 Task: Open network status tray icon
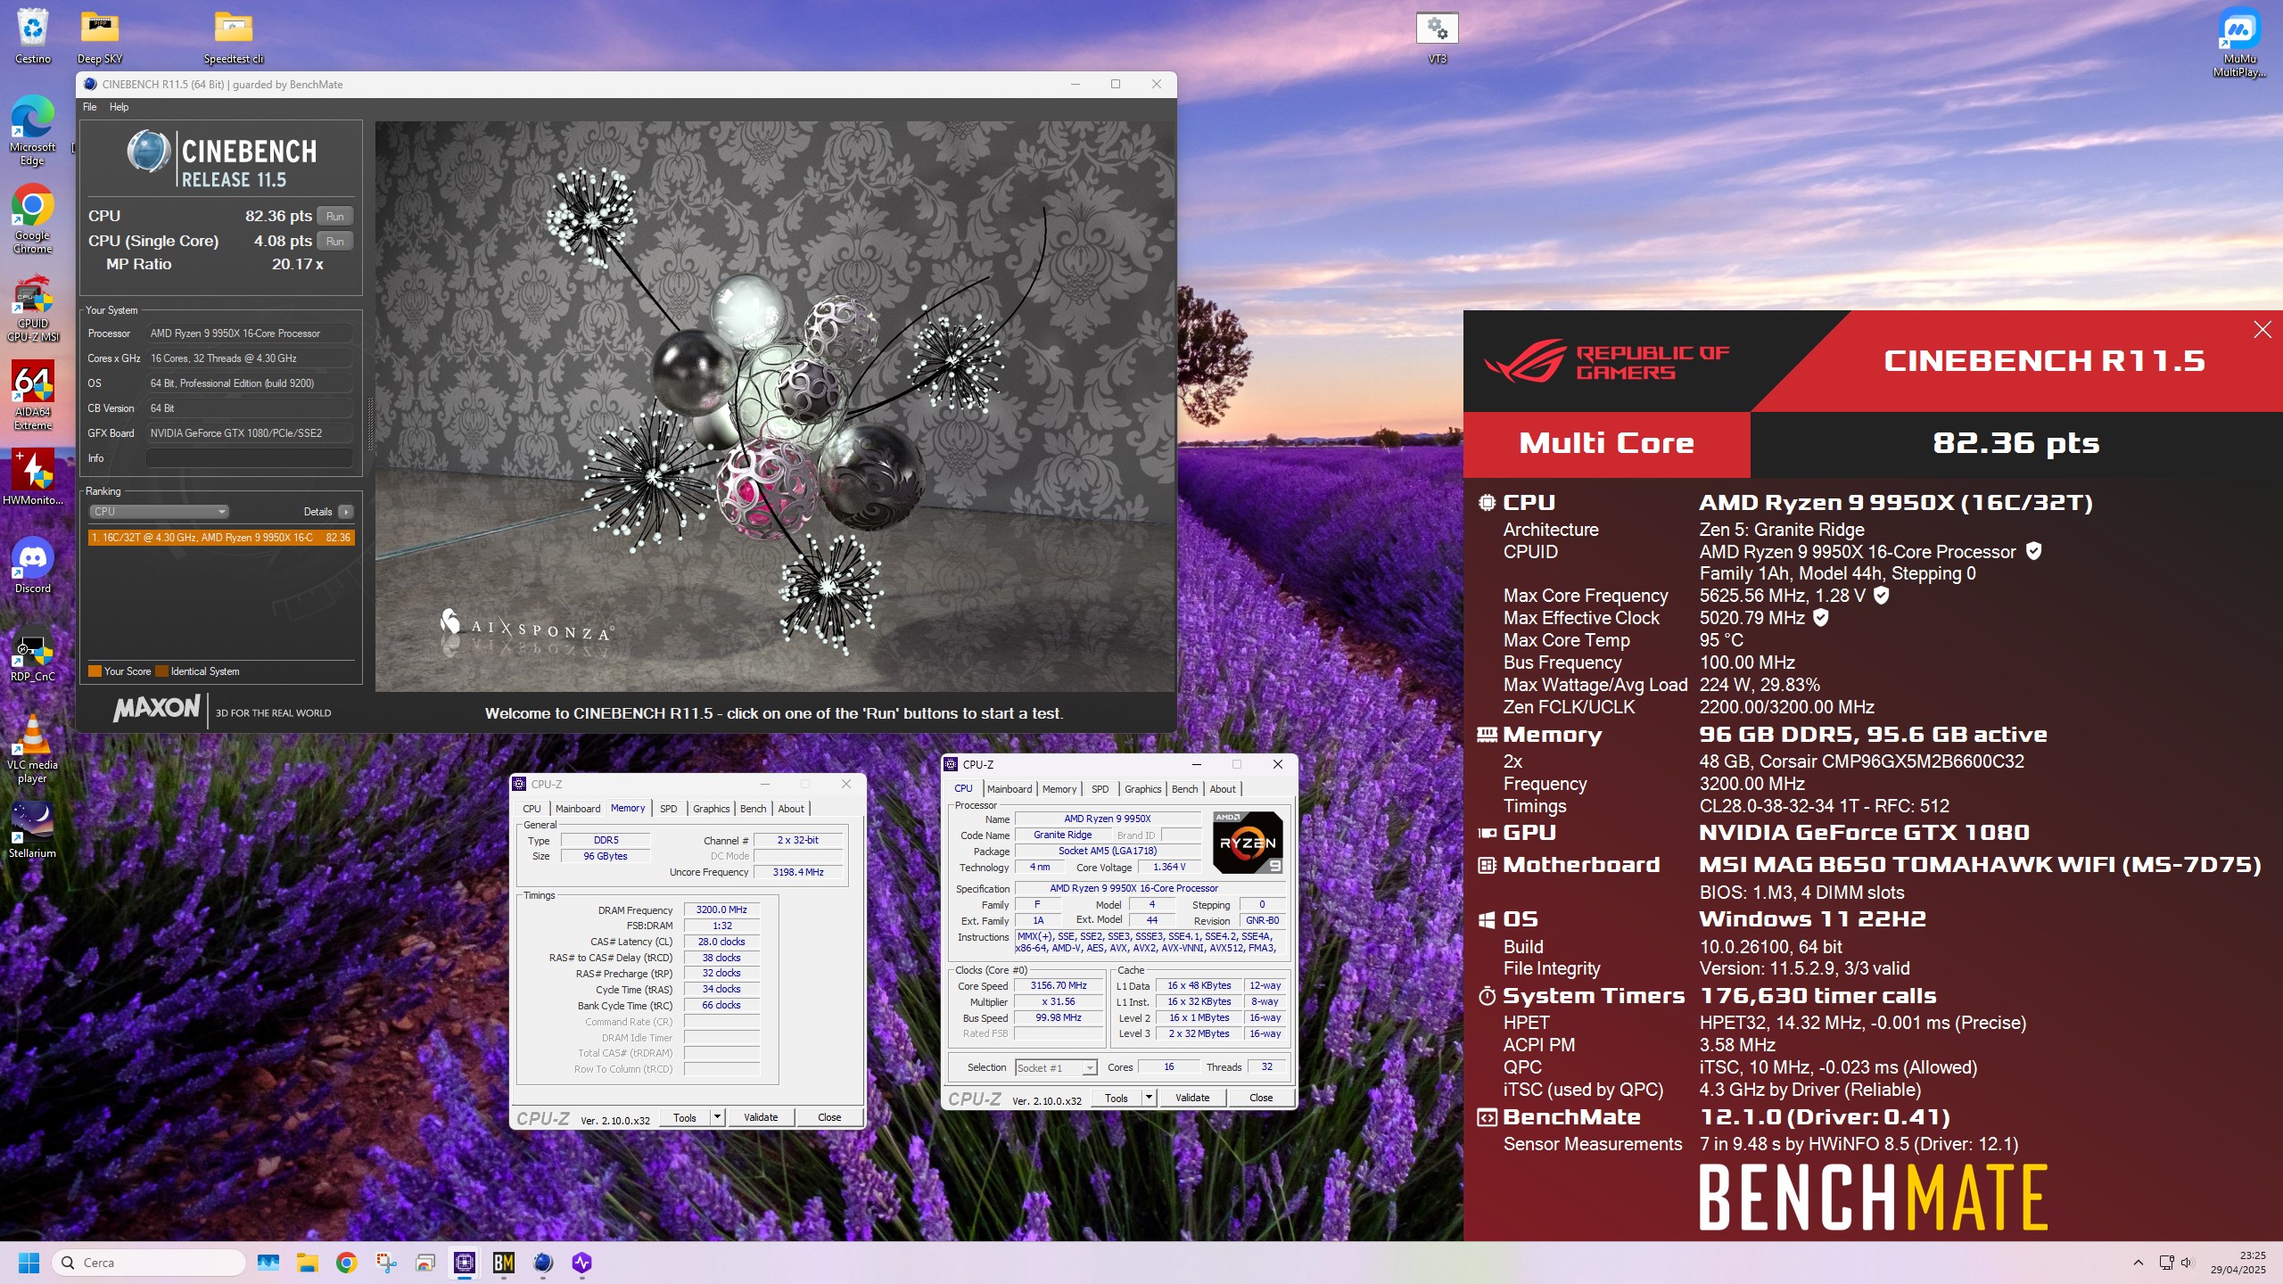pos(2166,1263)
